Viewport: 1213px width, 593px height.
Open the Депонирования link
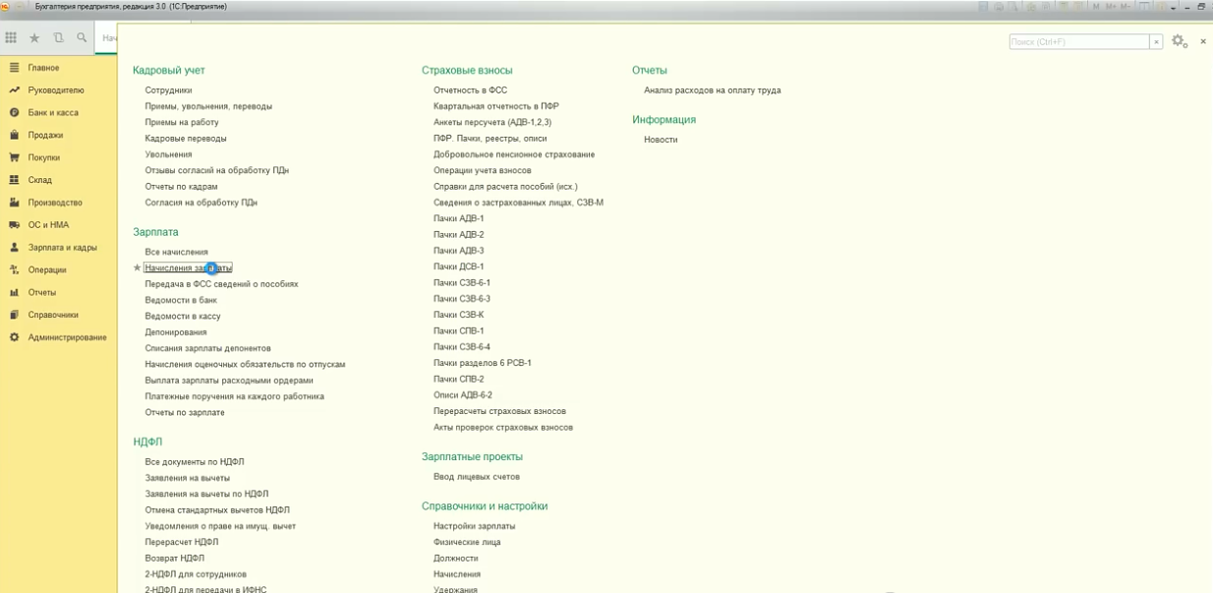[176, 332]
